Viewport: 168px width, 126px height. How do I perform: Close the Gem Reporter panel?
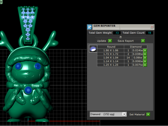[152, 27]
